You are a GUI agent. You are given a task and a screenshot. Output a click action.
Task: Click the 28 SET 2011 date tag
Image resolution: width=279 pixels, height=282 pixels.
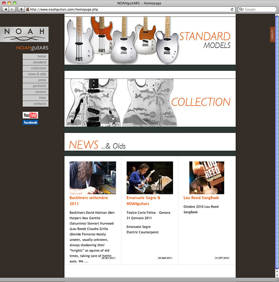(x=108, y=258)
